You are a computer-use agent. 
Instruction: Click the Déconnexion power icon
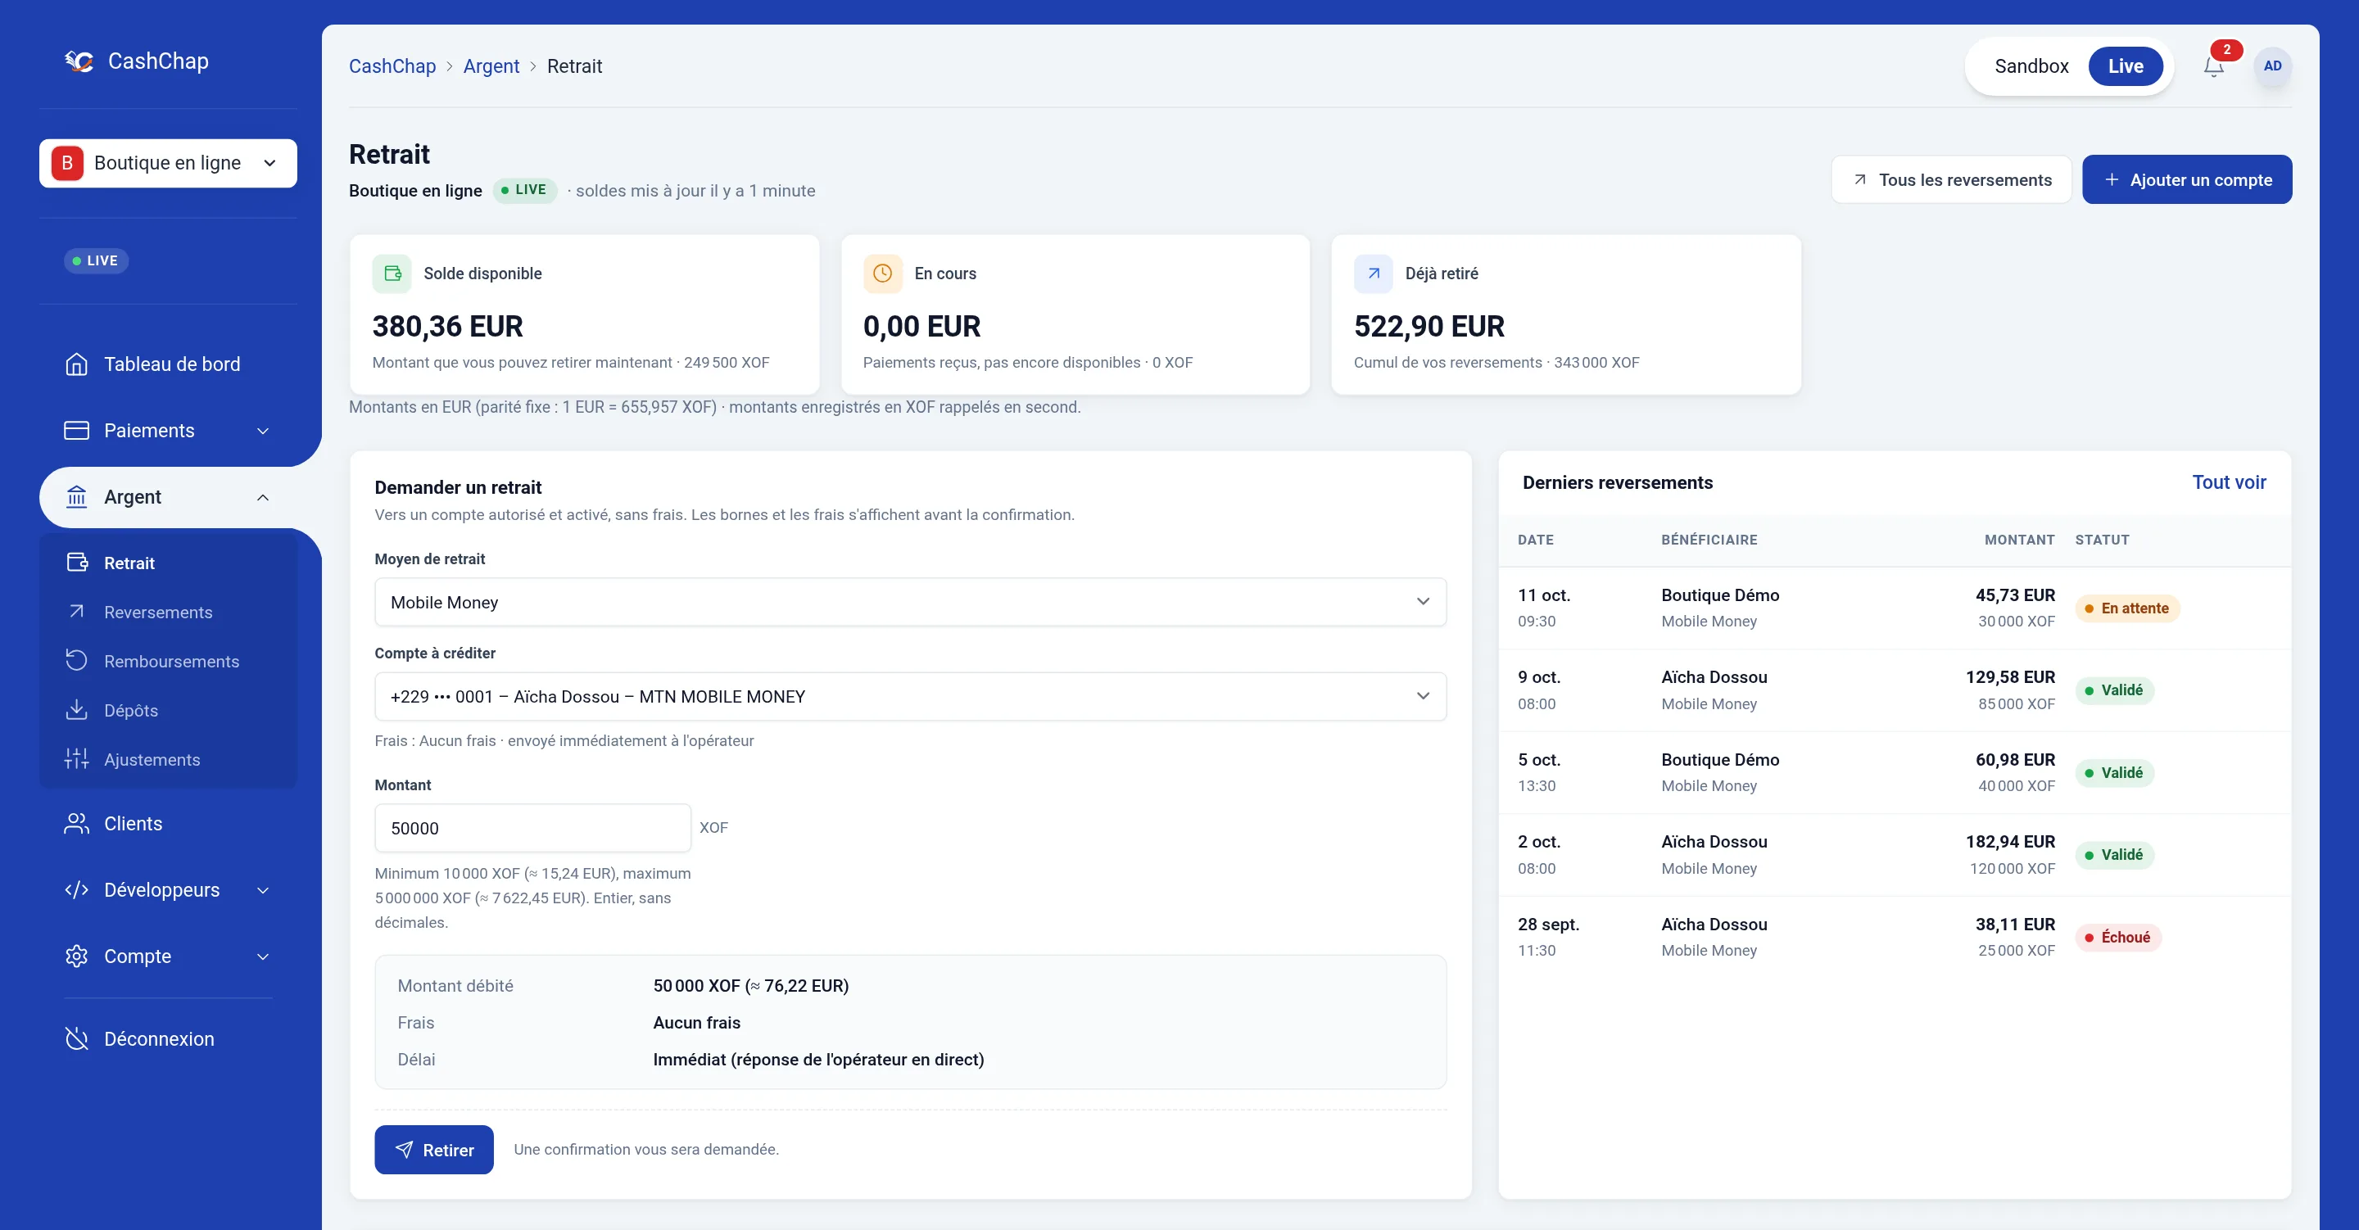tap(77, 1038)
